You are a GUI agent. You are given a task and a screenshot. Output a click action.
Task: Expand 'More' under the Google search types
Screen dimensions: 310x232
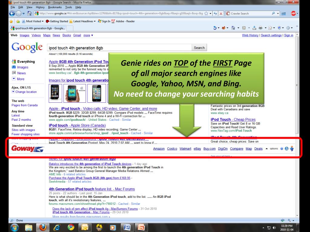point(18,79)
